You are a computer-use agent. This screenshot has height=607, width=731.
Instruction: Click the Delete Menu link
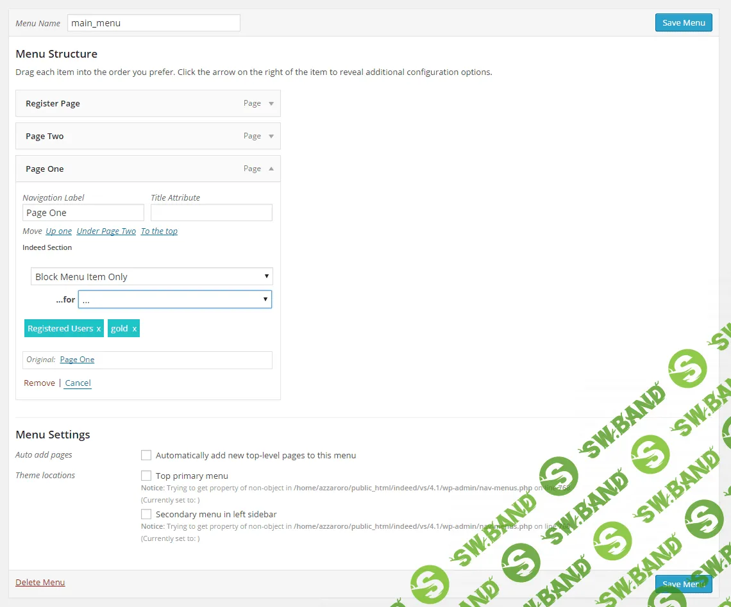pos(40,583)
